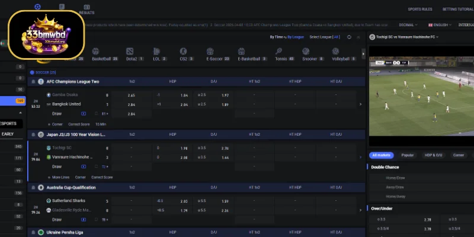Screen dimensions: 474x237
Task: Expand more markets for Tochigi SC match
Action: [360, 157]
